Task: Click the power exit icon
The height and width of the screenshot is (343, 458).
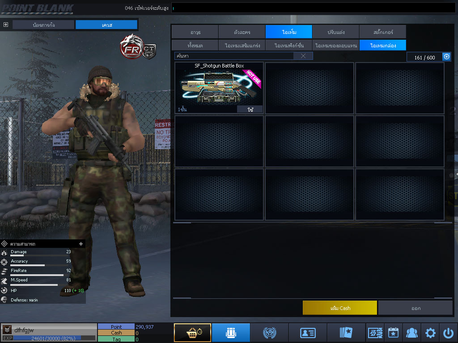Action: tap(448, 333)
